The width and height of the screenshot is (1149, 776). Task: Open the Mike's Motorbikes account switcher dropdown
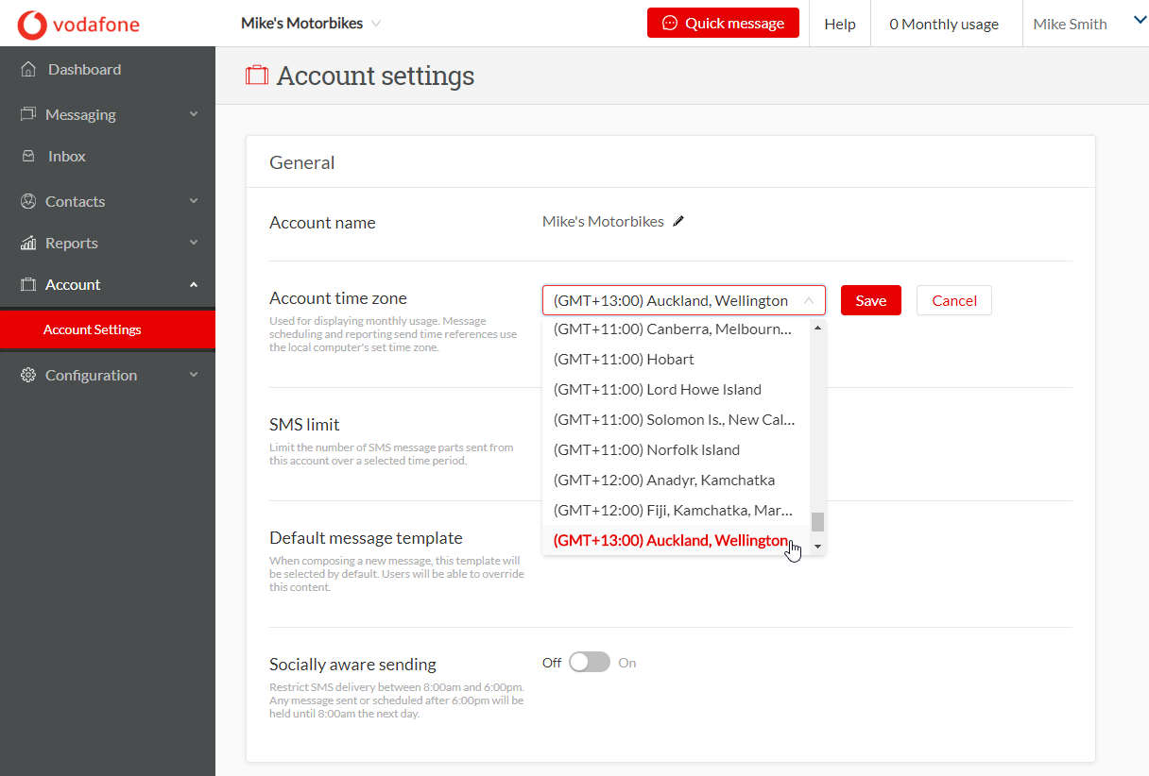point(311,24)
